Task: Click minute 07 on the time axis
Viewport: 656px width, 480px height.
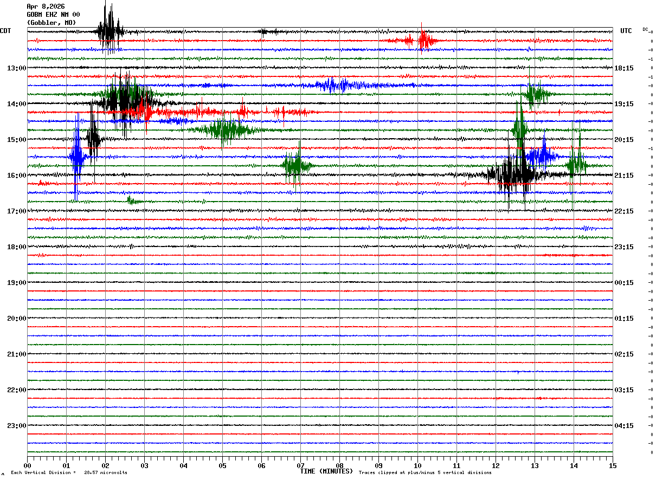Action: [x=300, y=466]
